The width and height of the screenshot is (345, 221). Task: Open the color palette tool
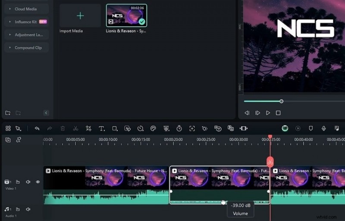[153, 128]
